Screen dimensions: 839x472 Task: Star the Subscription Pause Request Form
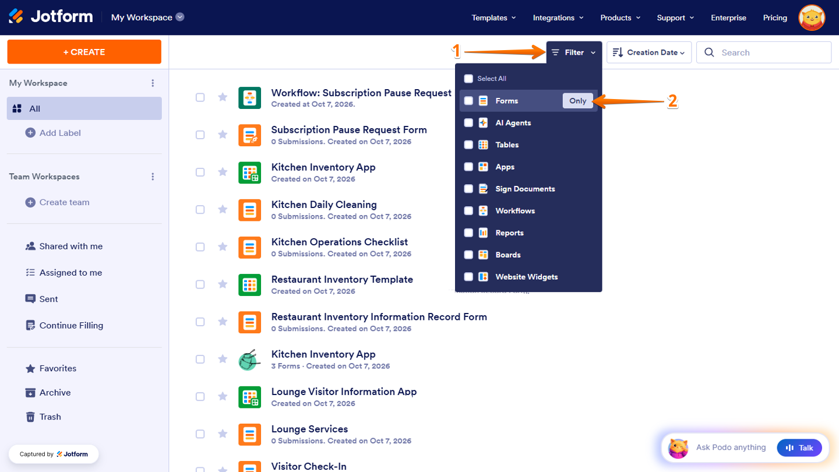[x=223, y=135]
